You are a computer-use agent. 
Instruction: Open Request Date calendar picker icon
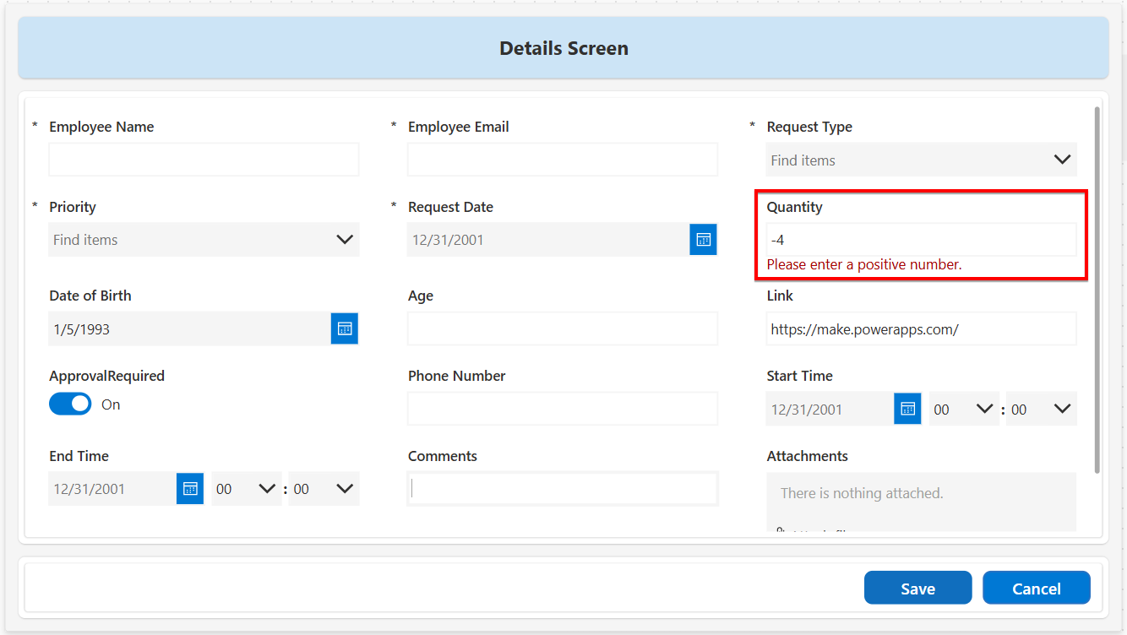[x=703, y=240]
